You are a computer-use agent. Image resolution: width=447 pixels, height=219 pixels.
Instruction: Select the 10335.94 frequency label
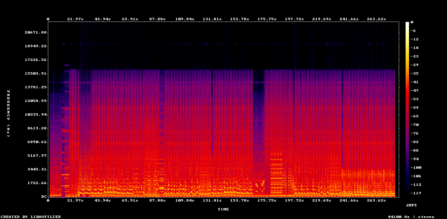(35, 114)
